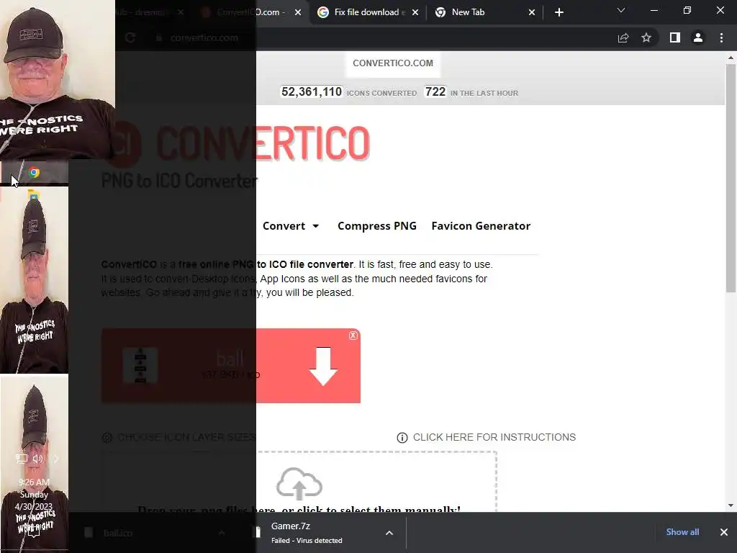Click the page vertical scrollbar thumb

[x=731, y=179]
